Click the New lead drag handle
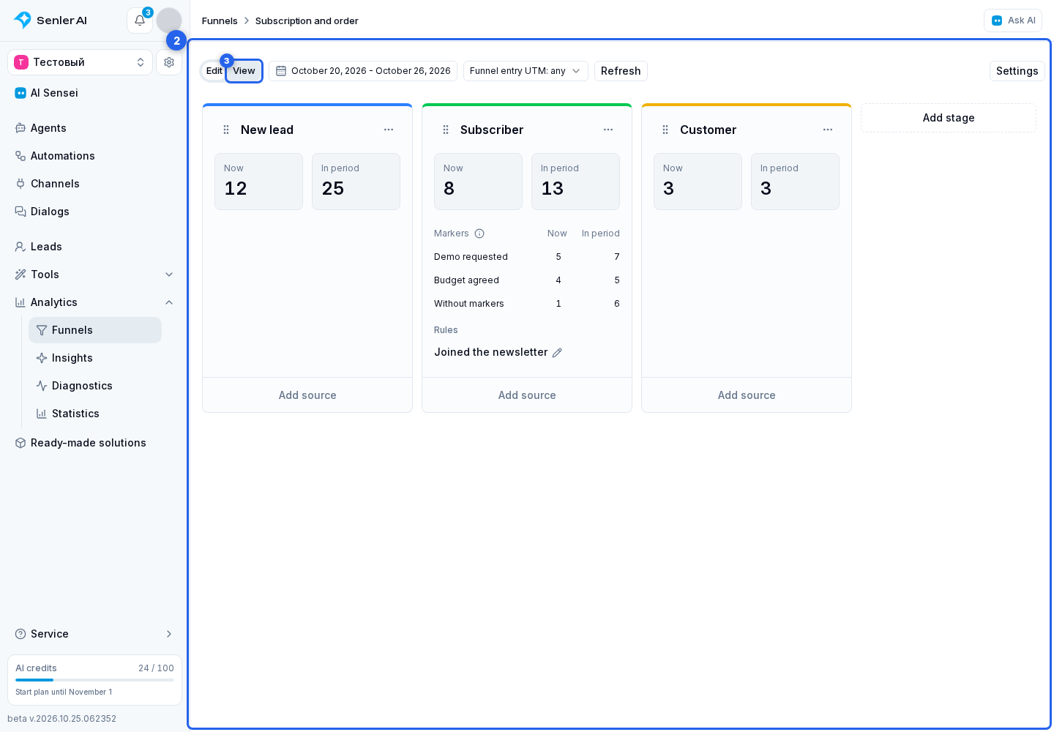This screenshot has height=732, width=1054. (226, 130)
